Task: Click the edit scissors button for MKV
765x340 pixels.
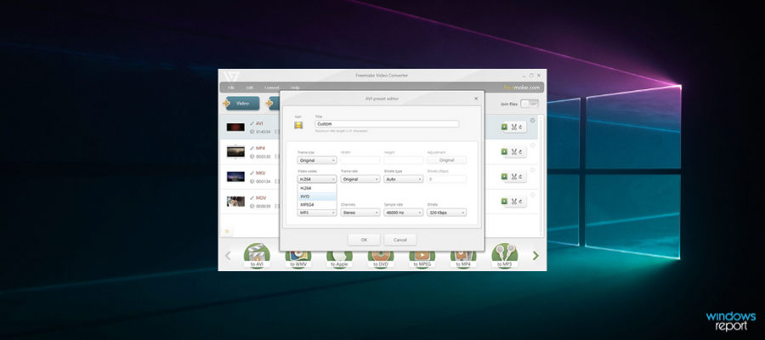Action: [x=515, y=177]
